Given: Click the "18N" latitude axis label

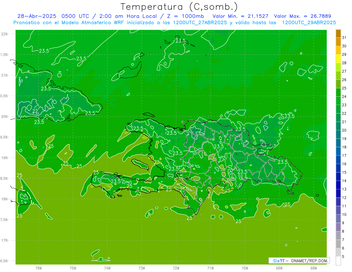Looking at the screenshot, I should (5, 199).
